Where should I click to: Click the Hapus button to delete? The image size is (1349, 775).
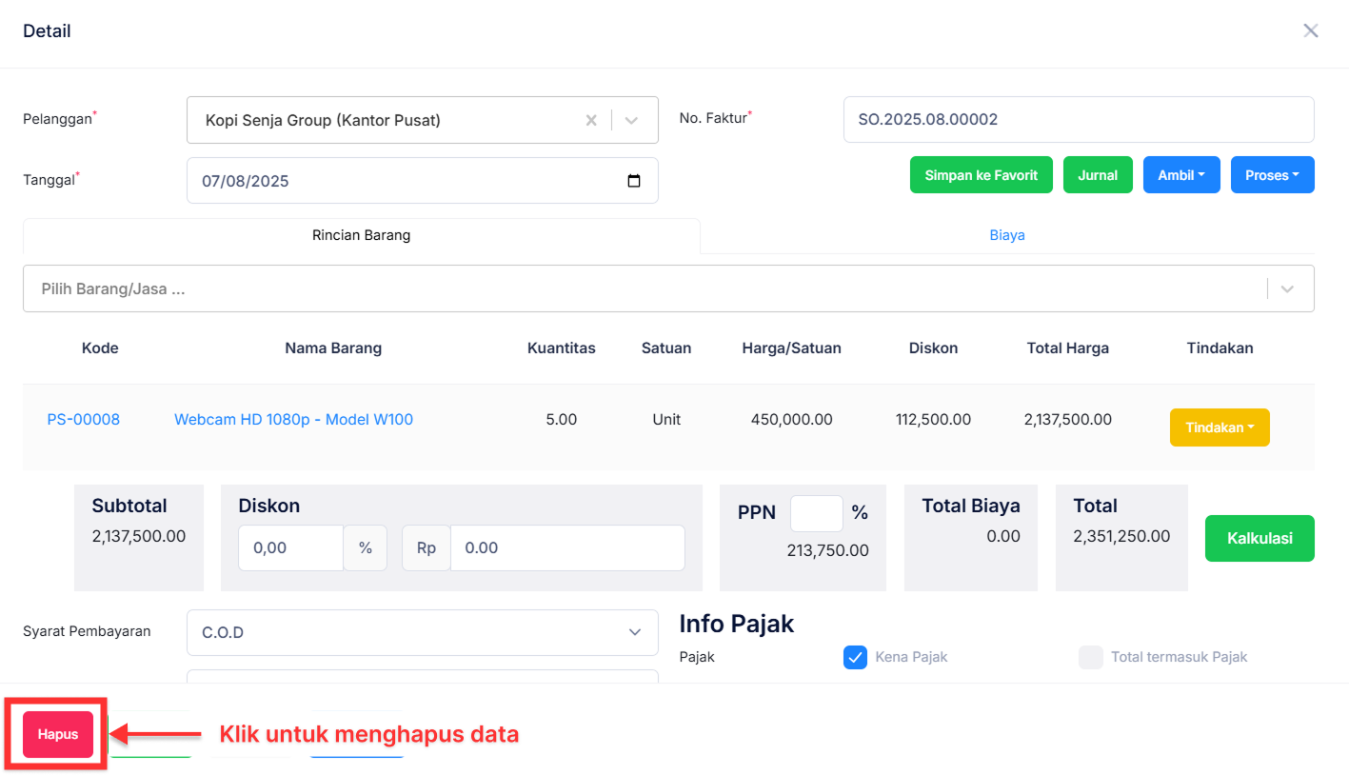click(x=56, y=734)
